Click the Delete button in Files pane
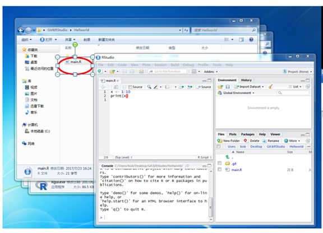 [252, 141]
